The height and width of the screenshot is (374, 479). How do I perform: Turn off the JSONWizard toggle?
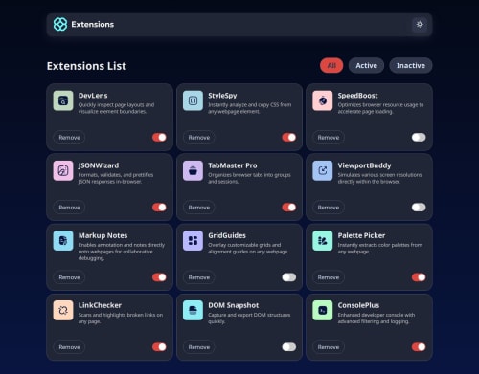[x=159, y=208]
